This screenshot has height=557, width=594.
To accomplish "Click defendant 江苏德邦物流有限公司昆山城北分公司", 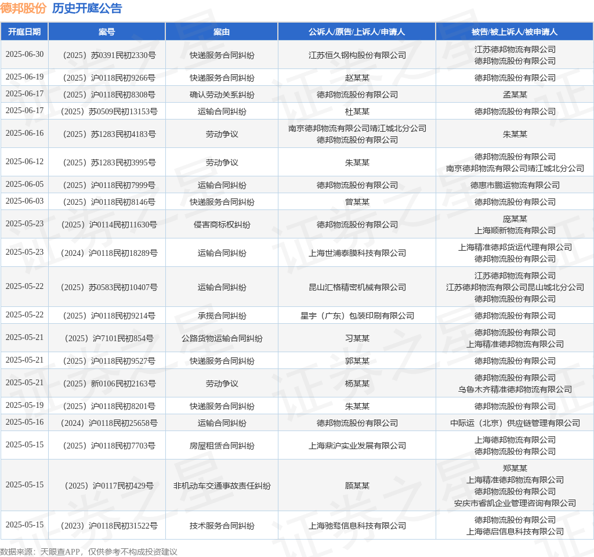I will [x=515, y=287].
